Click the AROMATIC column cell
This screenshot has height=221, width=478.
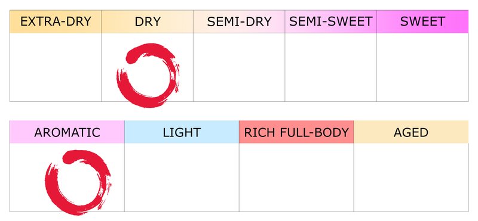[x=67, y=178]
